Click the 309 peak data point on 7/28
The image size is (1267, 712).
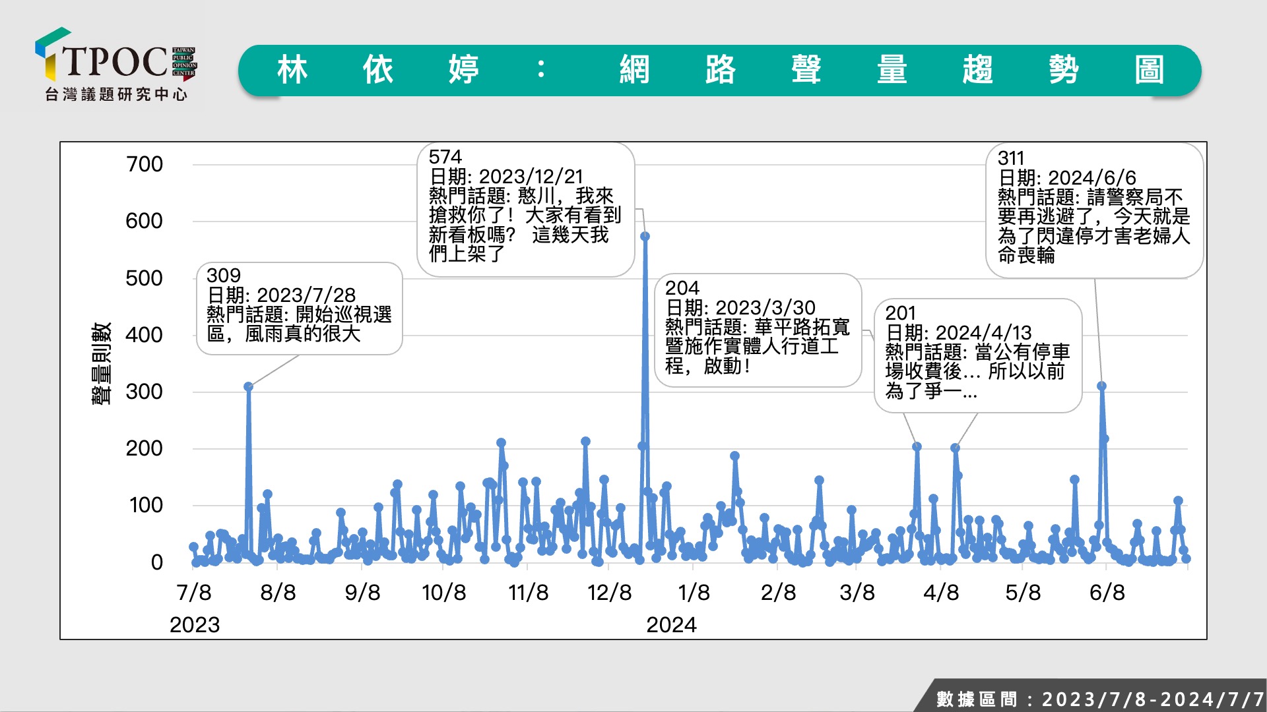(248, 387)
